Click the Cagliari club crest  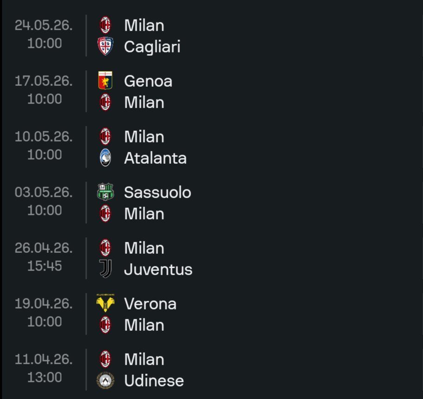pos(105,46)
